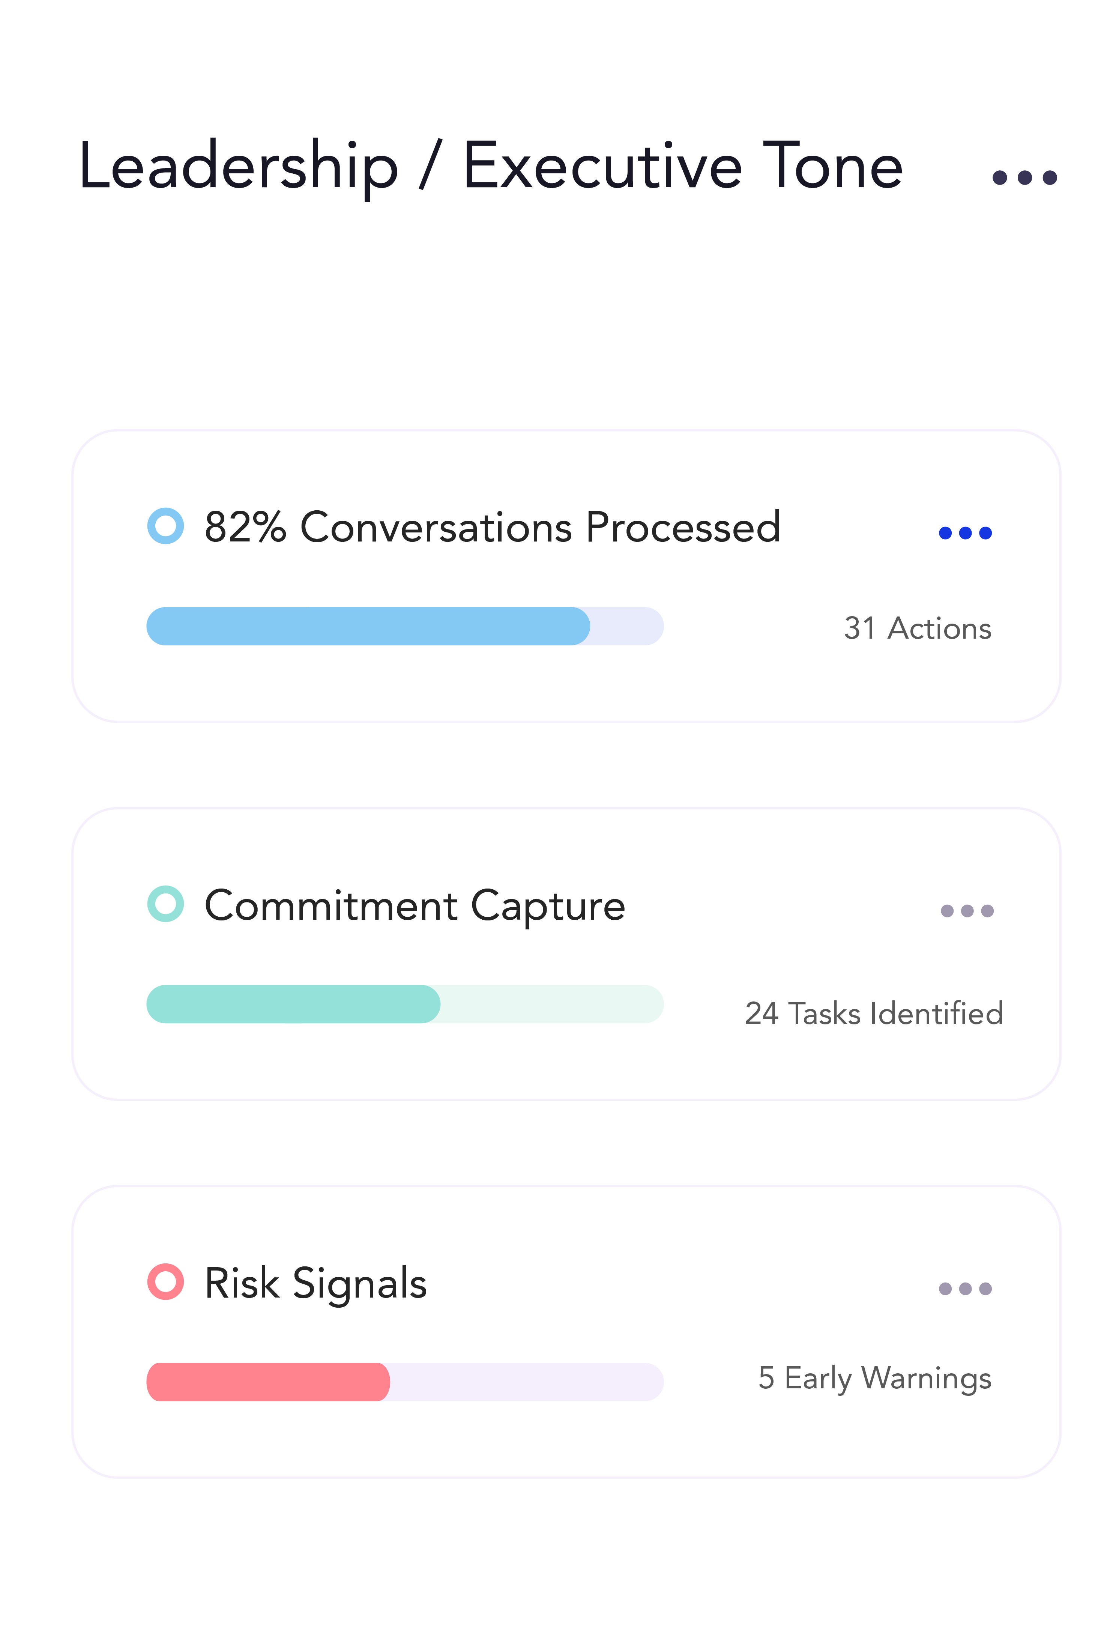Open the three-dot menu on Risk Signals card
Image resolution: width=1119 pixels, height=1651 pixels.
[x=965, y=1289]
